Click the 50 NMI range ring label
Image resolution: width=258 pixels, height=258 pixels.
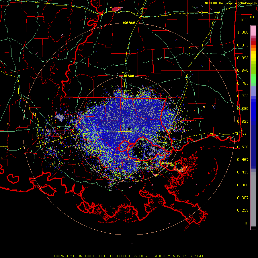pos(129,76)
